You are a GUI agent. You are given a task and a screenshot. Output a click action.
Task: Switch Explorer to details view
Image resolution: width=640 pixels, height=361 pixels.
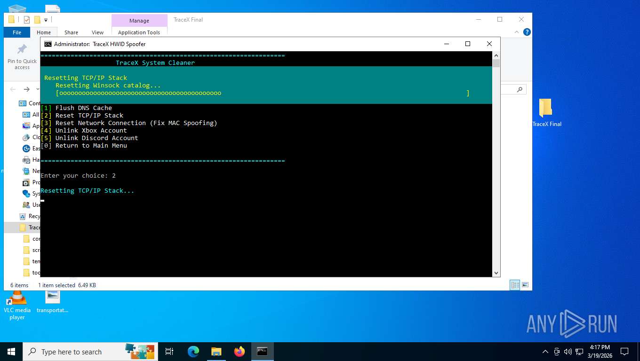pyautogui.click(x=515, y=285)
